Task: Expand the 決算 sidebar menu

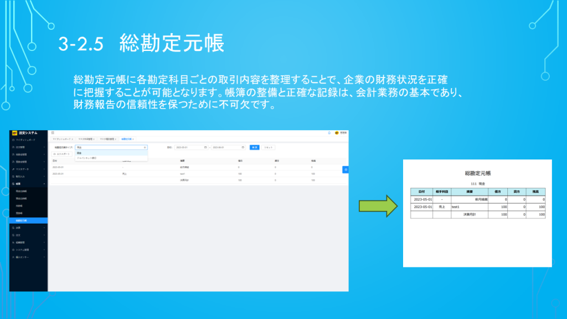Action: point(28,228)
